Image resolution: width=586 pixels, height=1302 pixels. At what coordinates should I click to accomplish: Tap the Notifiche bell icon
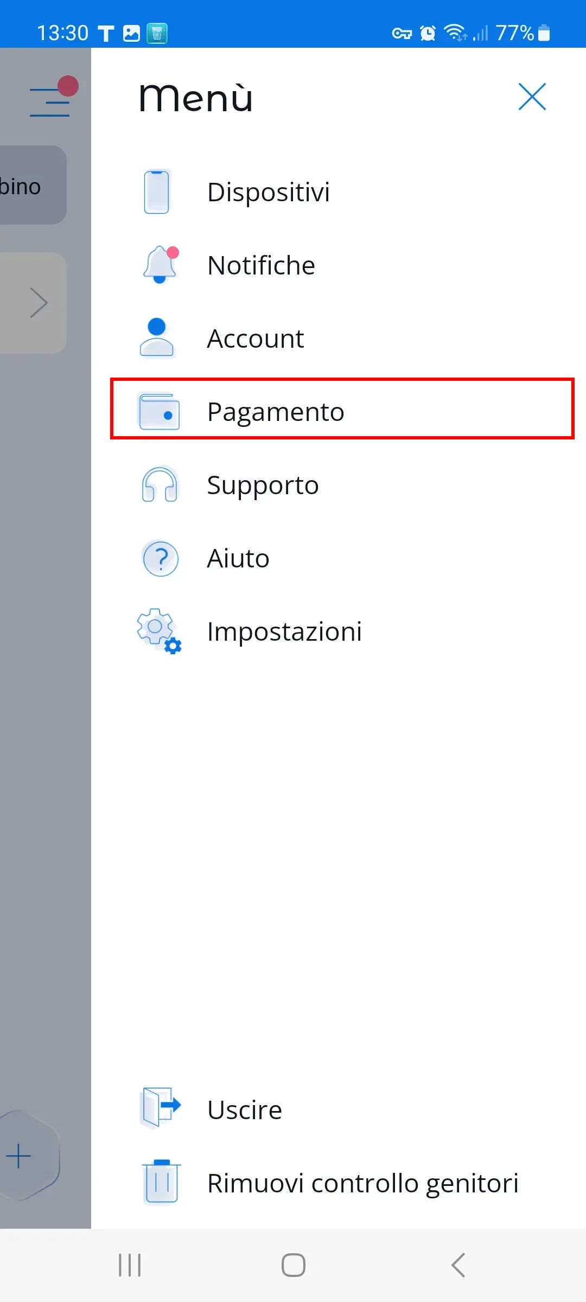pos(160,265)
